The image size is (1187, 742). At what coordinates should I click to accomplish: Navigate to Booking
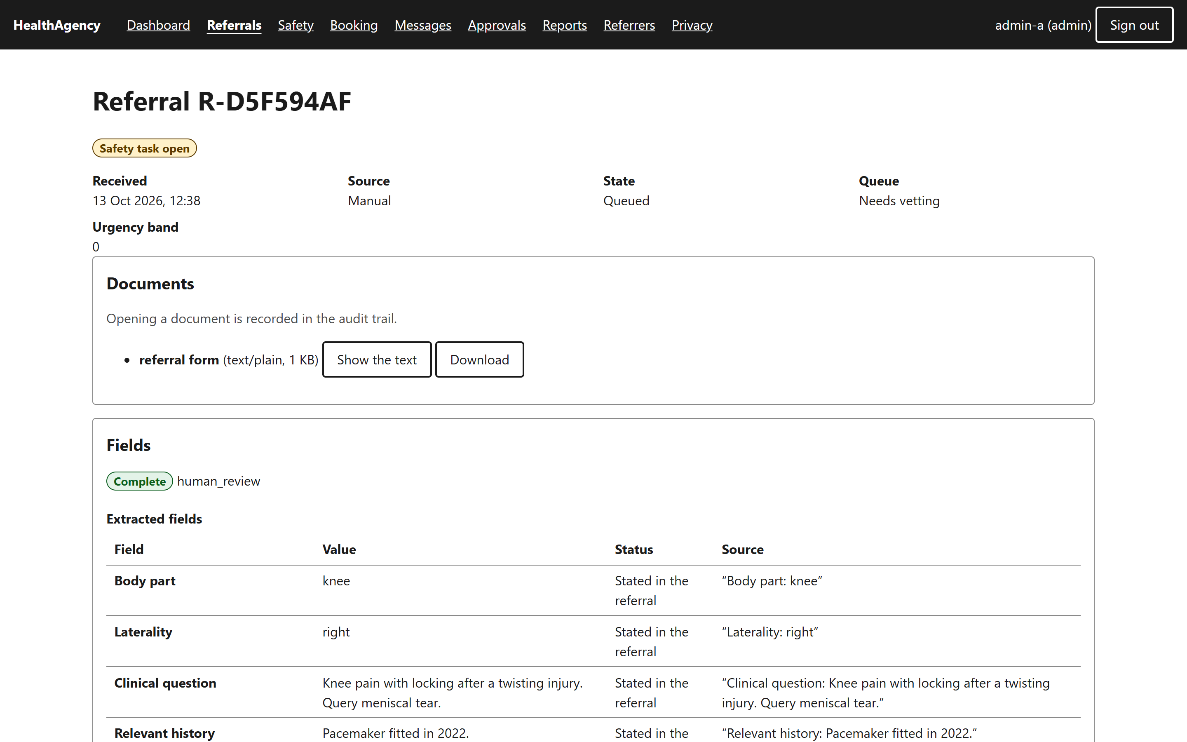354,25
